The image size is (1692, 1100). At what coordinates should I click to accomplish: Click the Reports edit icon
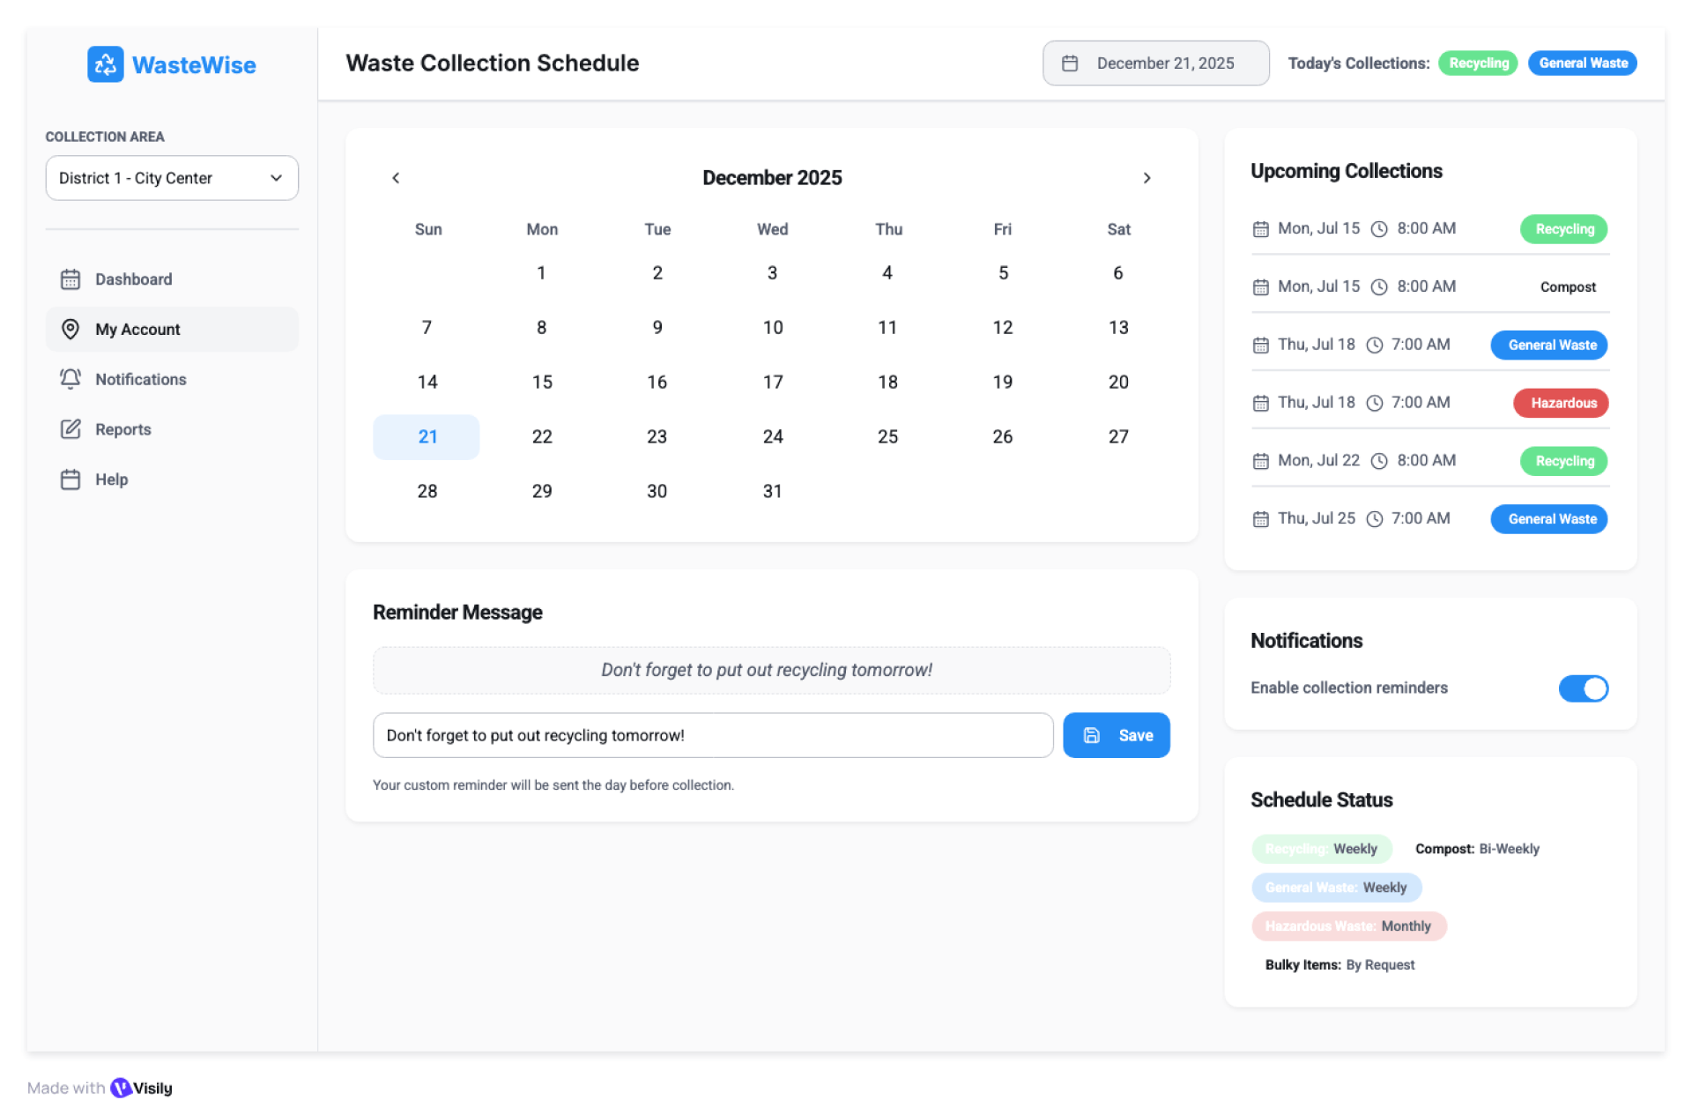(x=70, y=429)
